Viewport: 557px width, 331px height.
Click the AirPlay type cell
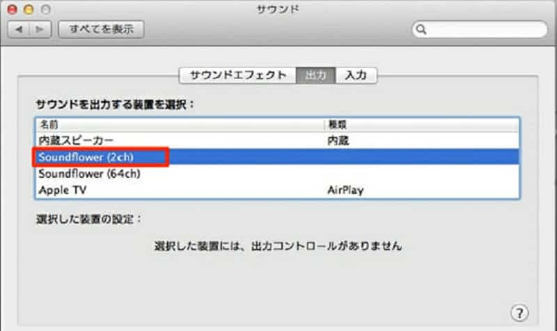click(345, 191)
